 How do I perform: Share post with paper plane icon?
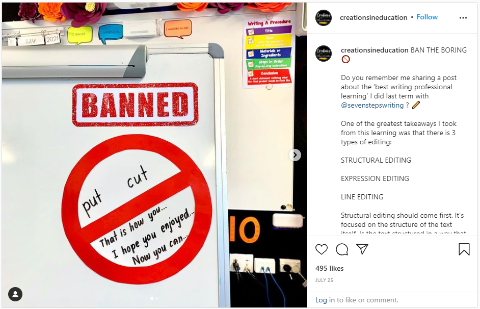[x=362, y=249]
